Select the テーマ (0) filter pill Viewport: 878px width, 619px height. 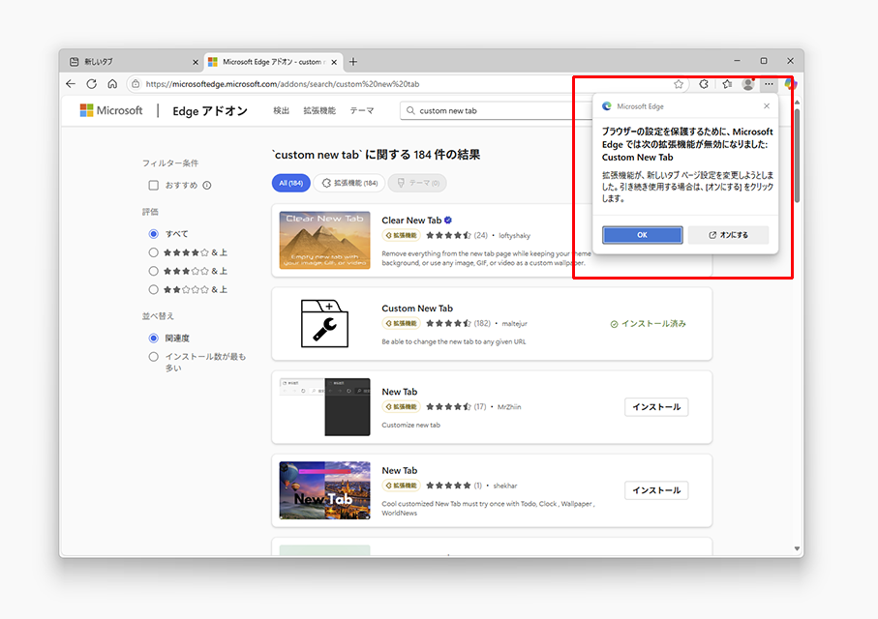tap(417, 183)
